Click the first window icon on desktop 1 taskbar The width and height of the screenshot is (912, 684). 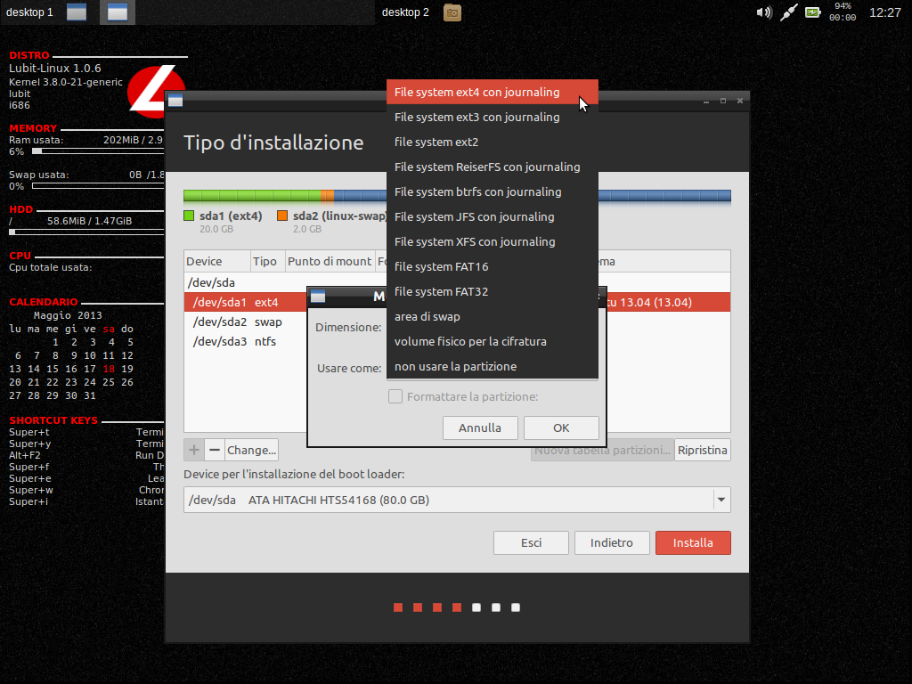(76, 12)
